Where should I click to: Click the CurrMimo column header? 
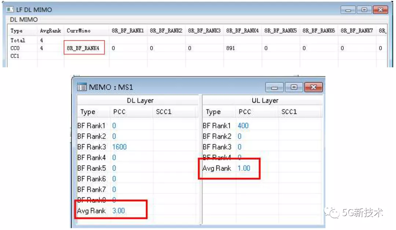[x=78, y=31]
